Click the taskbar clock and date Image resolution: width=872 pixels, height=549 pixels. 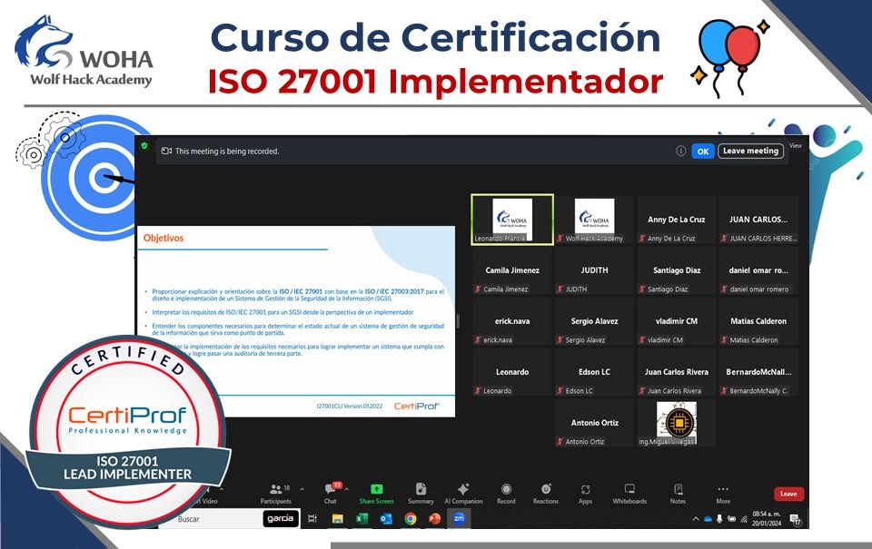pos(767,518)
